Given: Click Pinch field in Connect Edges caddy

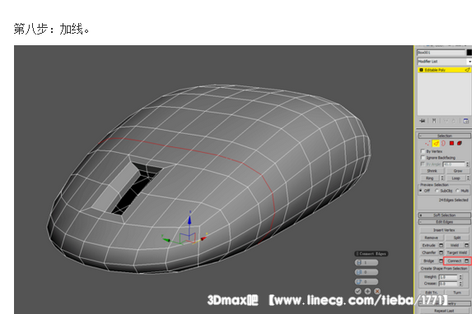Looking at the screenshot, I should [x=367, y=272].
